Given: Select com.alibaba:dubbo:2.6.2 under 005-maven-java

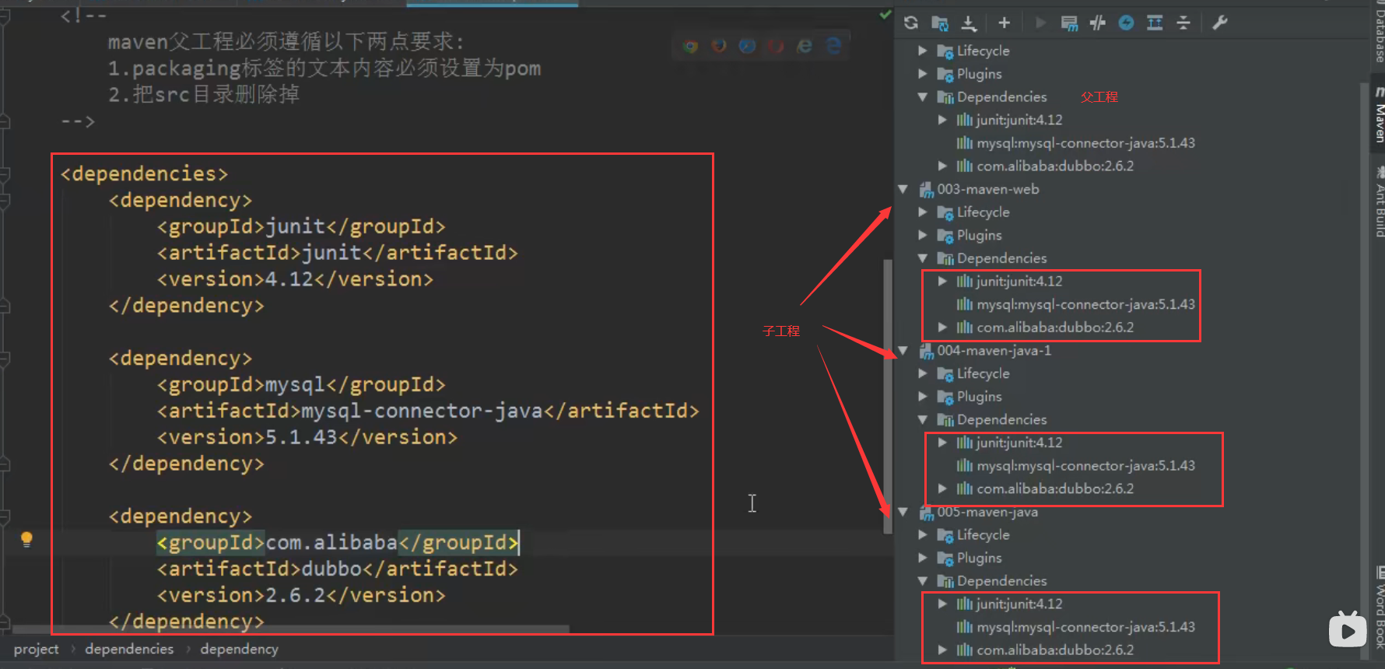Looking at the screenshot, I should point(1055,650).
